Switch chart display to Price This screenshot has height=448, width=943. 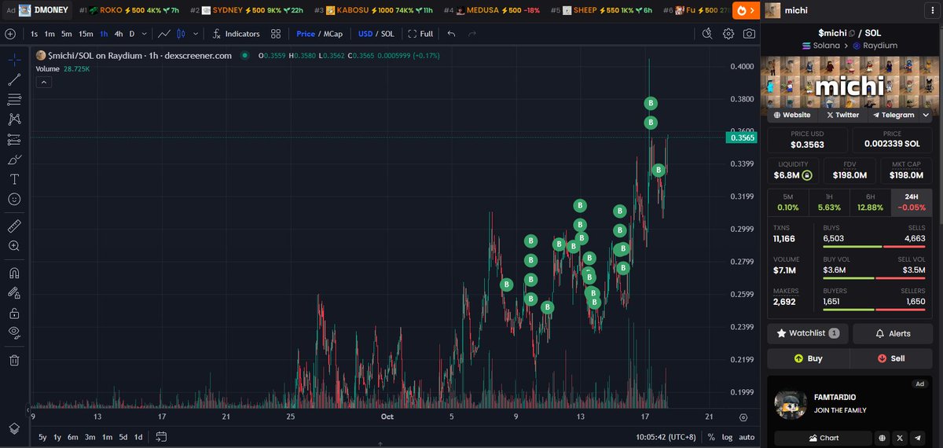click(x=305, y=34)
